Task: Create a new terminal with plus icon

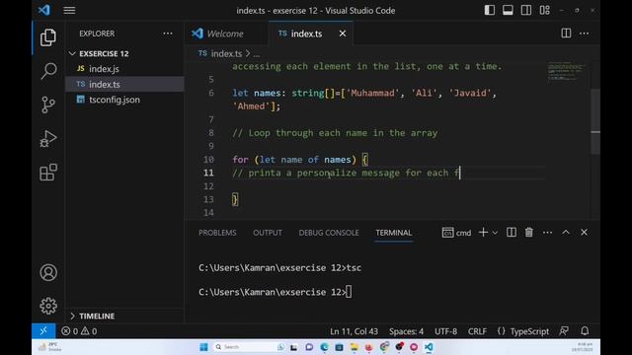Action: point(483,233)
